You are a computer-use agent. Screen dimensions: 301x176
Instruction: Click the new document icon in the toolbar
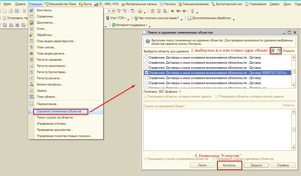pyautogui.click(x=4, y=11)
